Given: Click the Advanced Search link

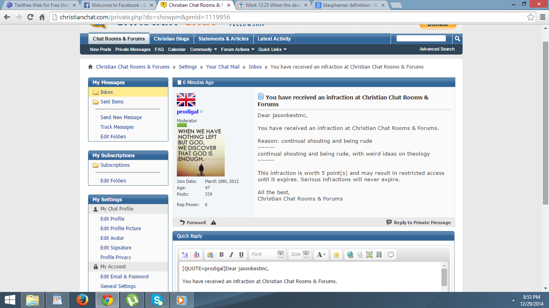Looking at the screenshot, I should coord(437,49).
